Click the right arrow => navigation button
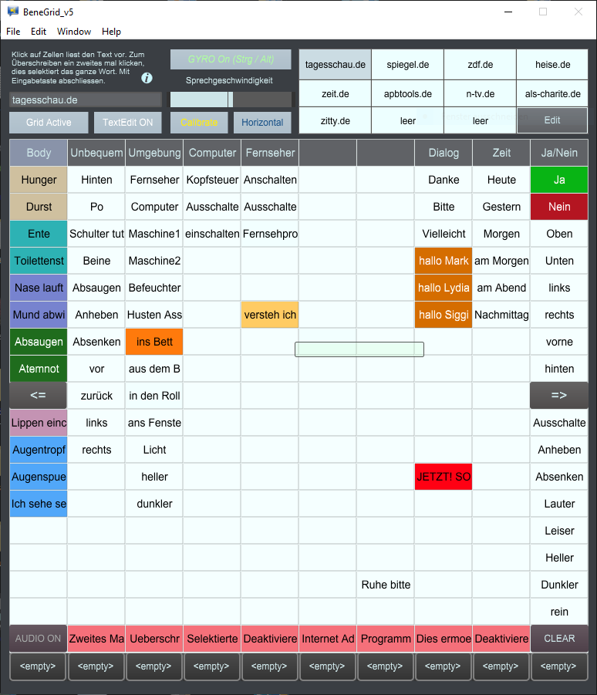Screen dimensions: 597x695 coord(559,396)
